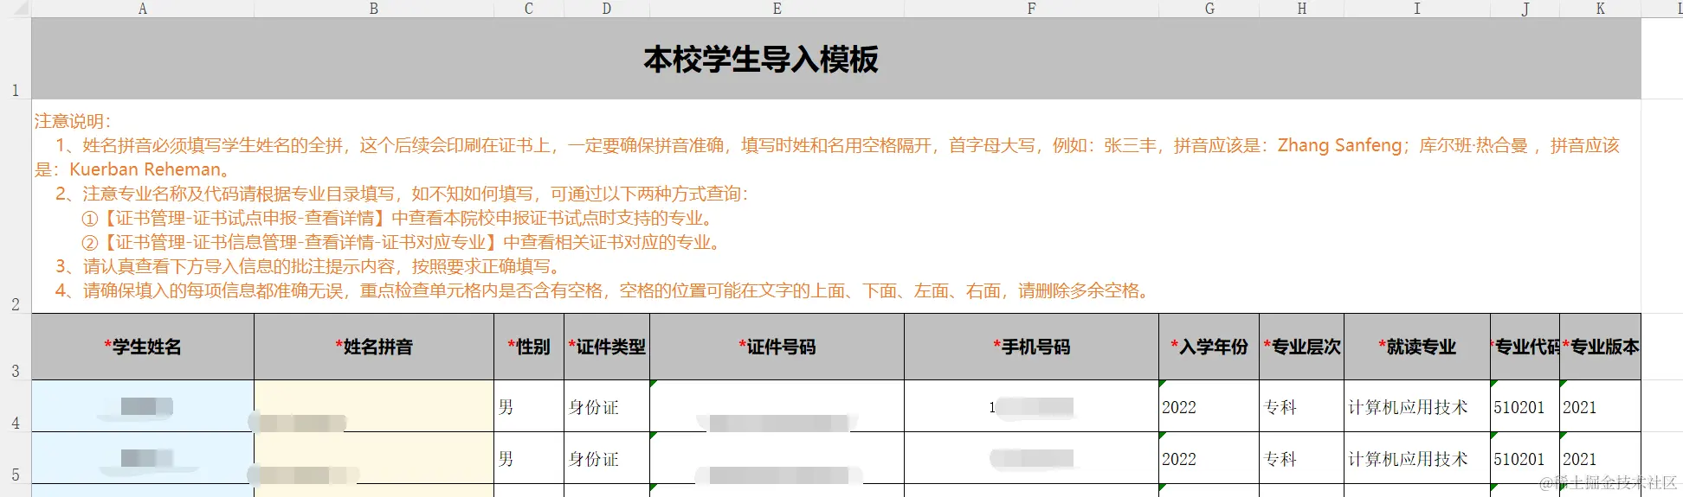
Task: Click the *手机号码 header cell
Action: click(x=1031, y=347)
